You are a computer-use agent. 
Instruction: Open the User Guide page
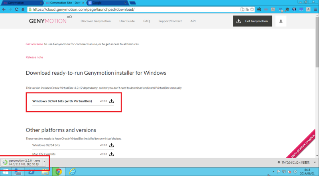tap(127, 21)
